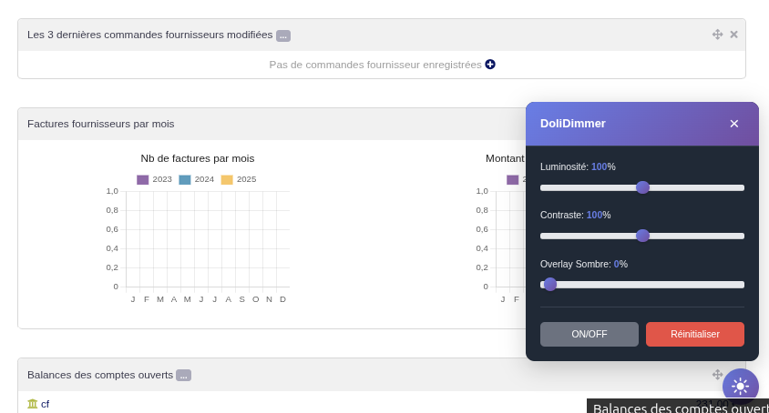Add supplier order plus icon

490,65
